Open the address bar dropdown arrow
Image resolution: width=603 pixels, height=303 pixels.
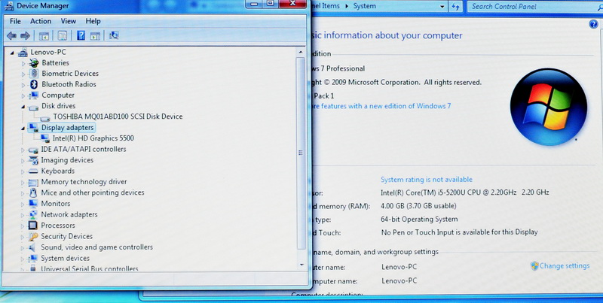[442, 7]
